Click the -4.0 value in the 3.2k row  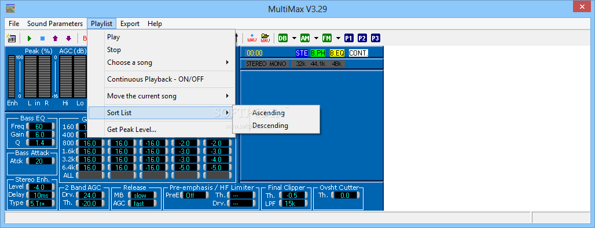[x=218, y=159]
